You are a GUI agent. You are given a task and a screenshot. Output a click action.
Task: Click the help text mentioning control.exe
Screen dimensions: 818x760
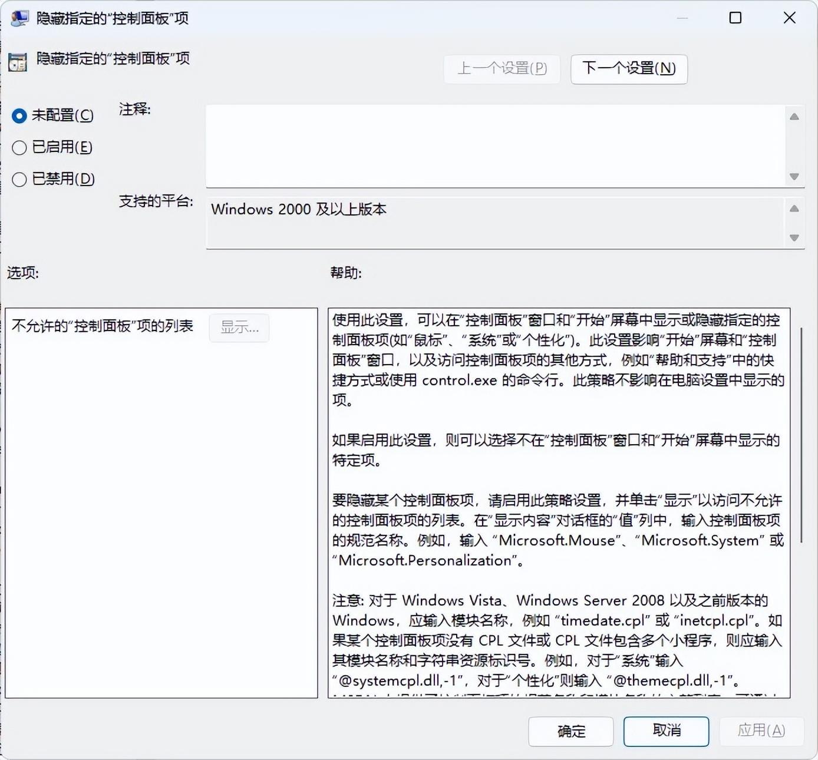tap(558, 381)
